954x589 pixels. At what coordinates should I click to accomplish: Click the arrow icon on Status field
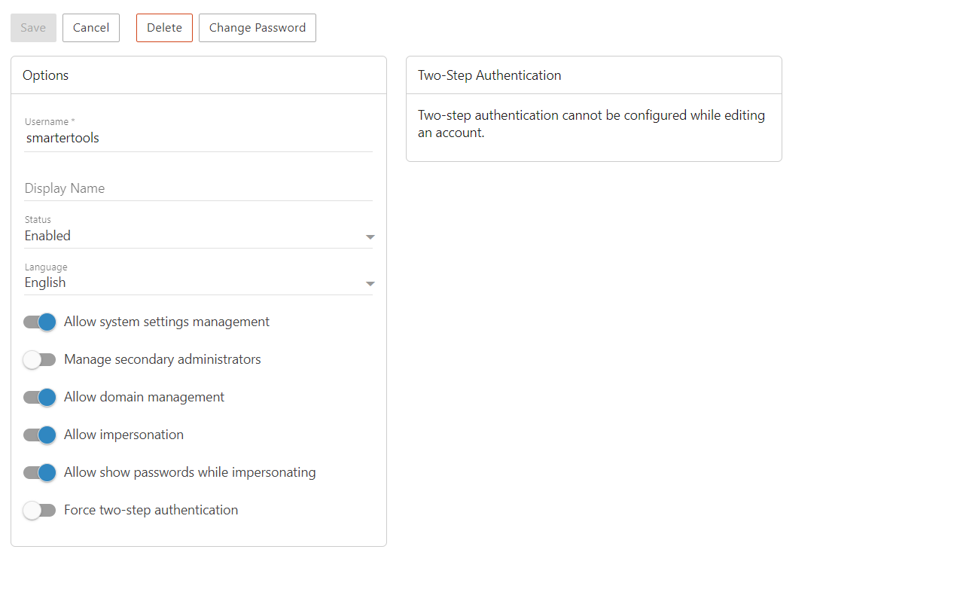pyautogui.click(x=370, y=237)
